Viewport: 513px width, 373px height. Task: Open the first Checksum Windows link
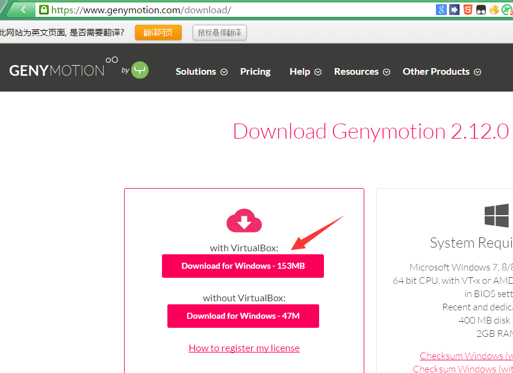tap(466, 356)
